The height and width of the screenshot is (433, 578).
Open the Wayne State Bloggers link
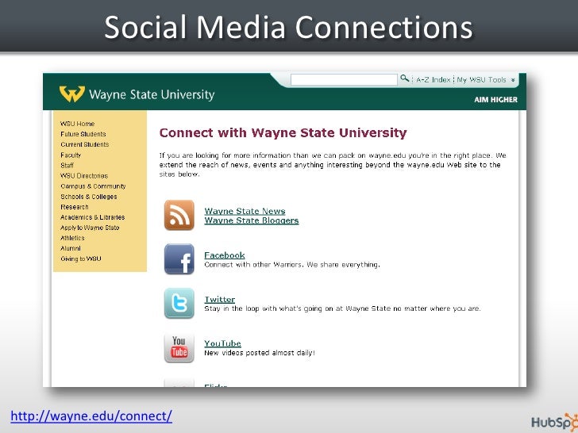pos(252,220)
